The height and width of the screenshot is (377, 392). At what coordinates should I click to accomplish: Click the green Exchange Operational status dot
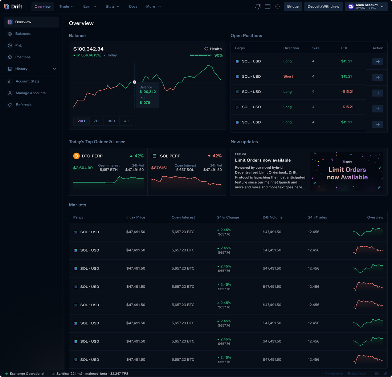coord(7,373)
